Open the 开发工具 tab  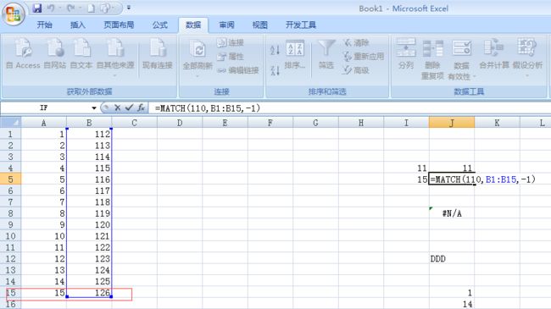pos(301,25)
